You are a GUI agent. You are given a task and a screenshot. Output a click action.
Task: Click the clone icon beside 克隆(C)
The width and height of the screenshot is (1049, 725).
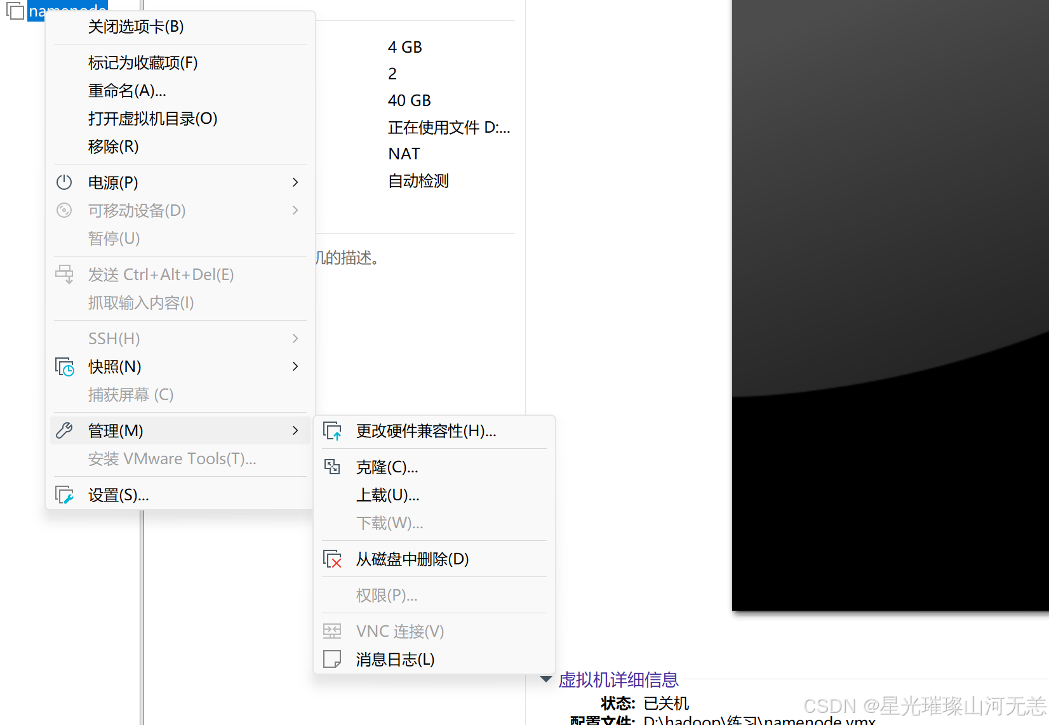(332, 467)
